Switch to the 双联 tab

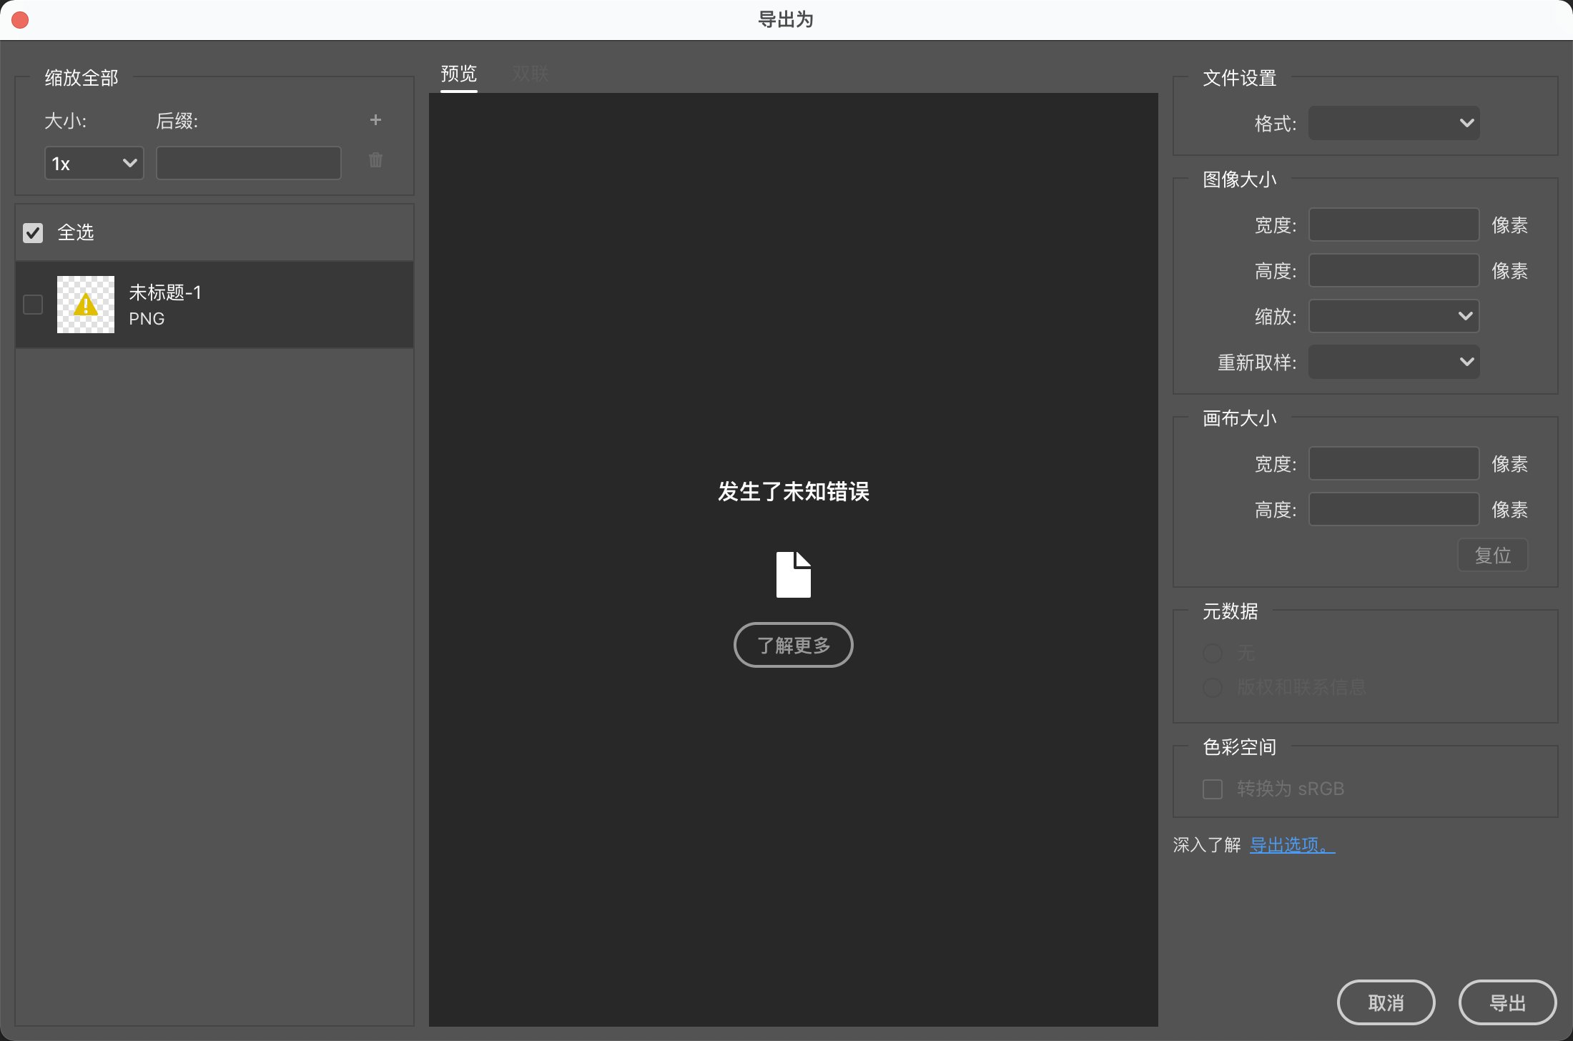point(530,73)
